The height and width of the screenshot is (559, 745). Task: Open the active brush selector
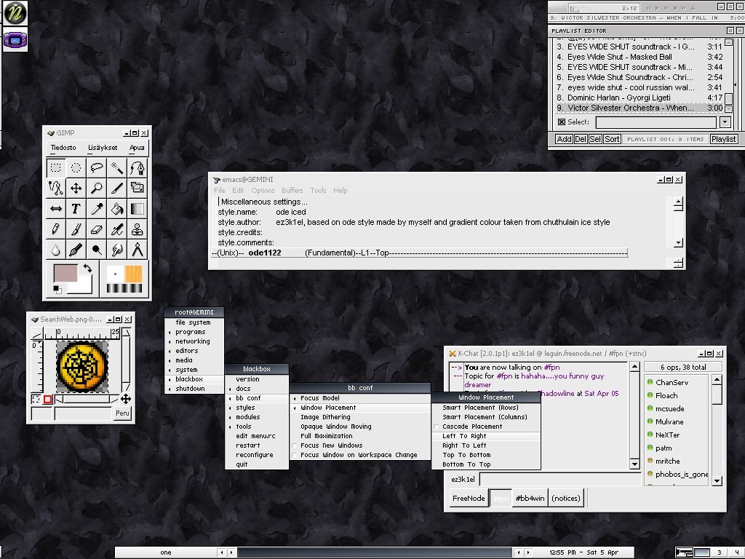point(115,274)
